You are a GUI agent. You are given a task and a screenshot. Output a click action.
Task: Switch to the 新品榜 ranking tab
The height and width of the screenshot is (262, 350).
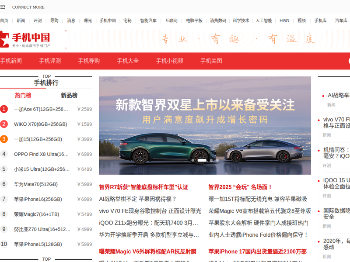coord(69,95)
